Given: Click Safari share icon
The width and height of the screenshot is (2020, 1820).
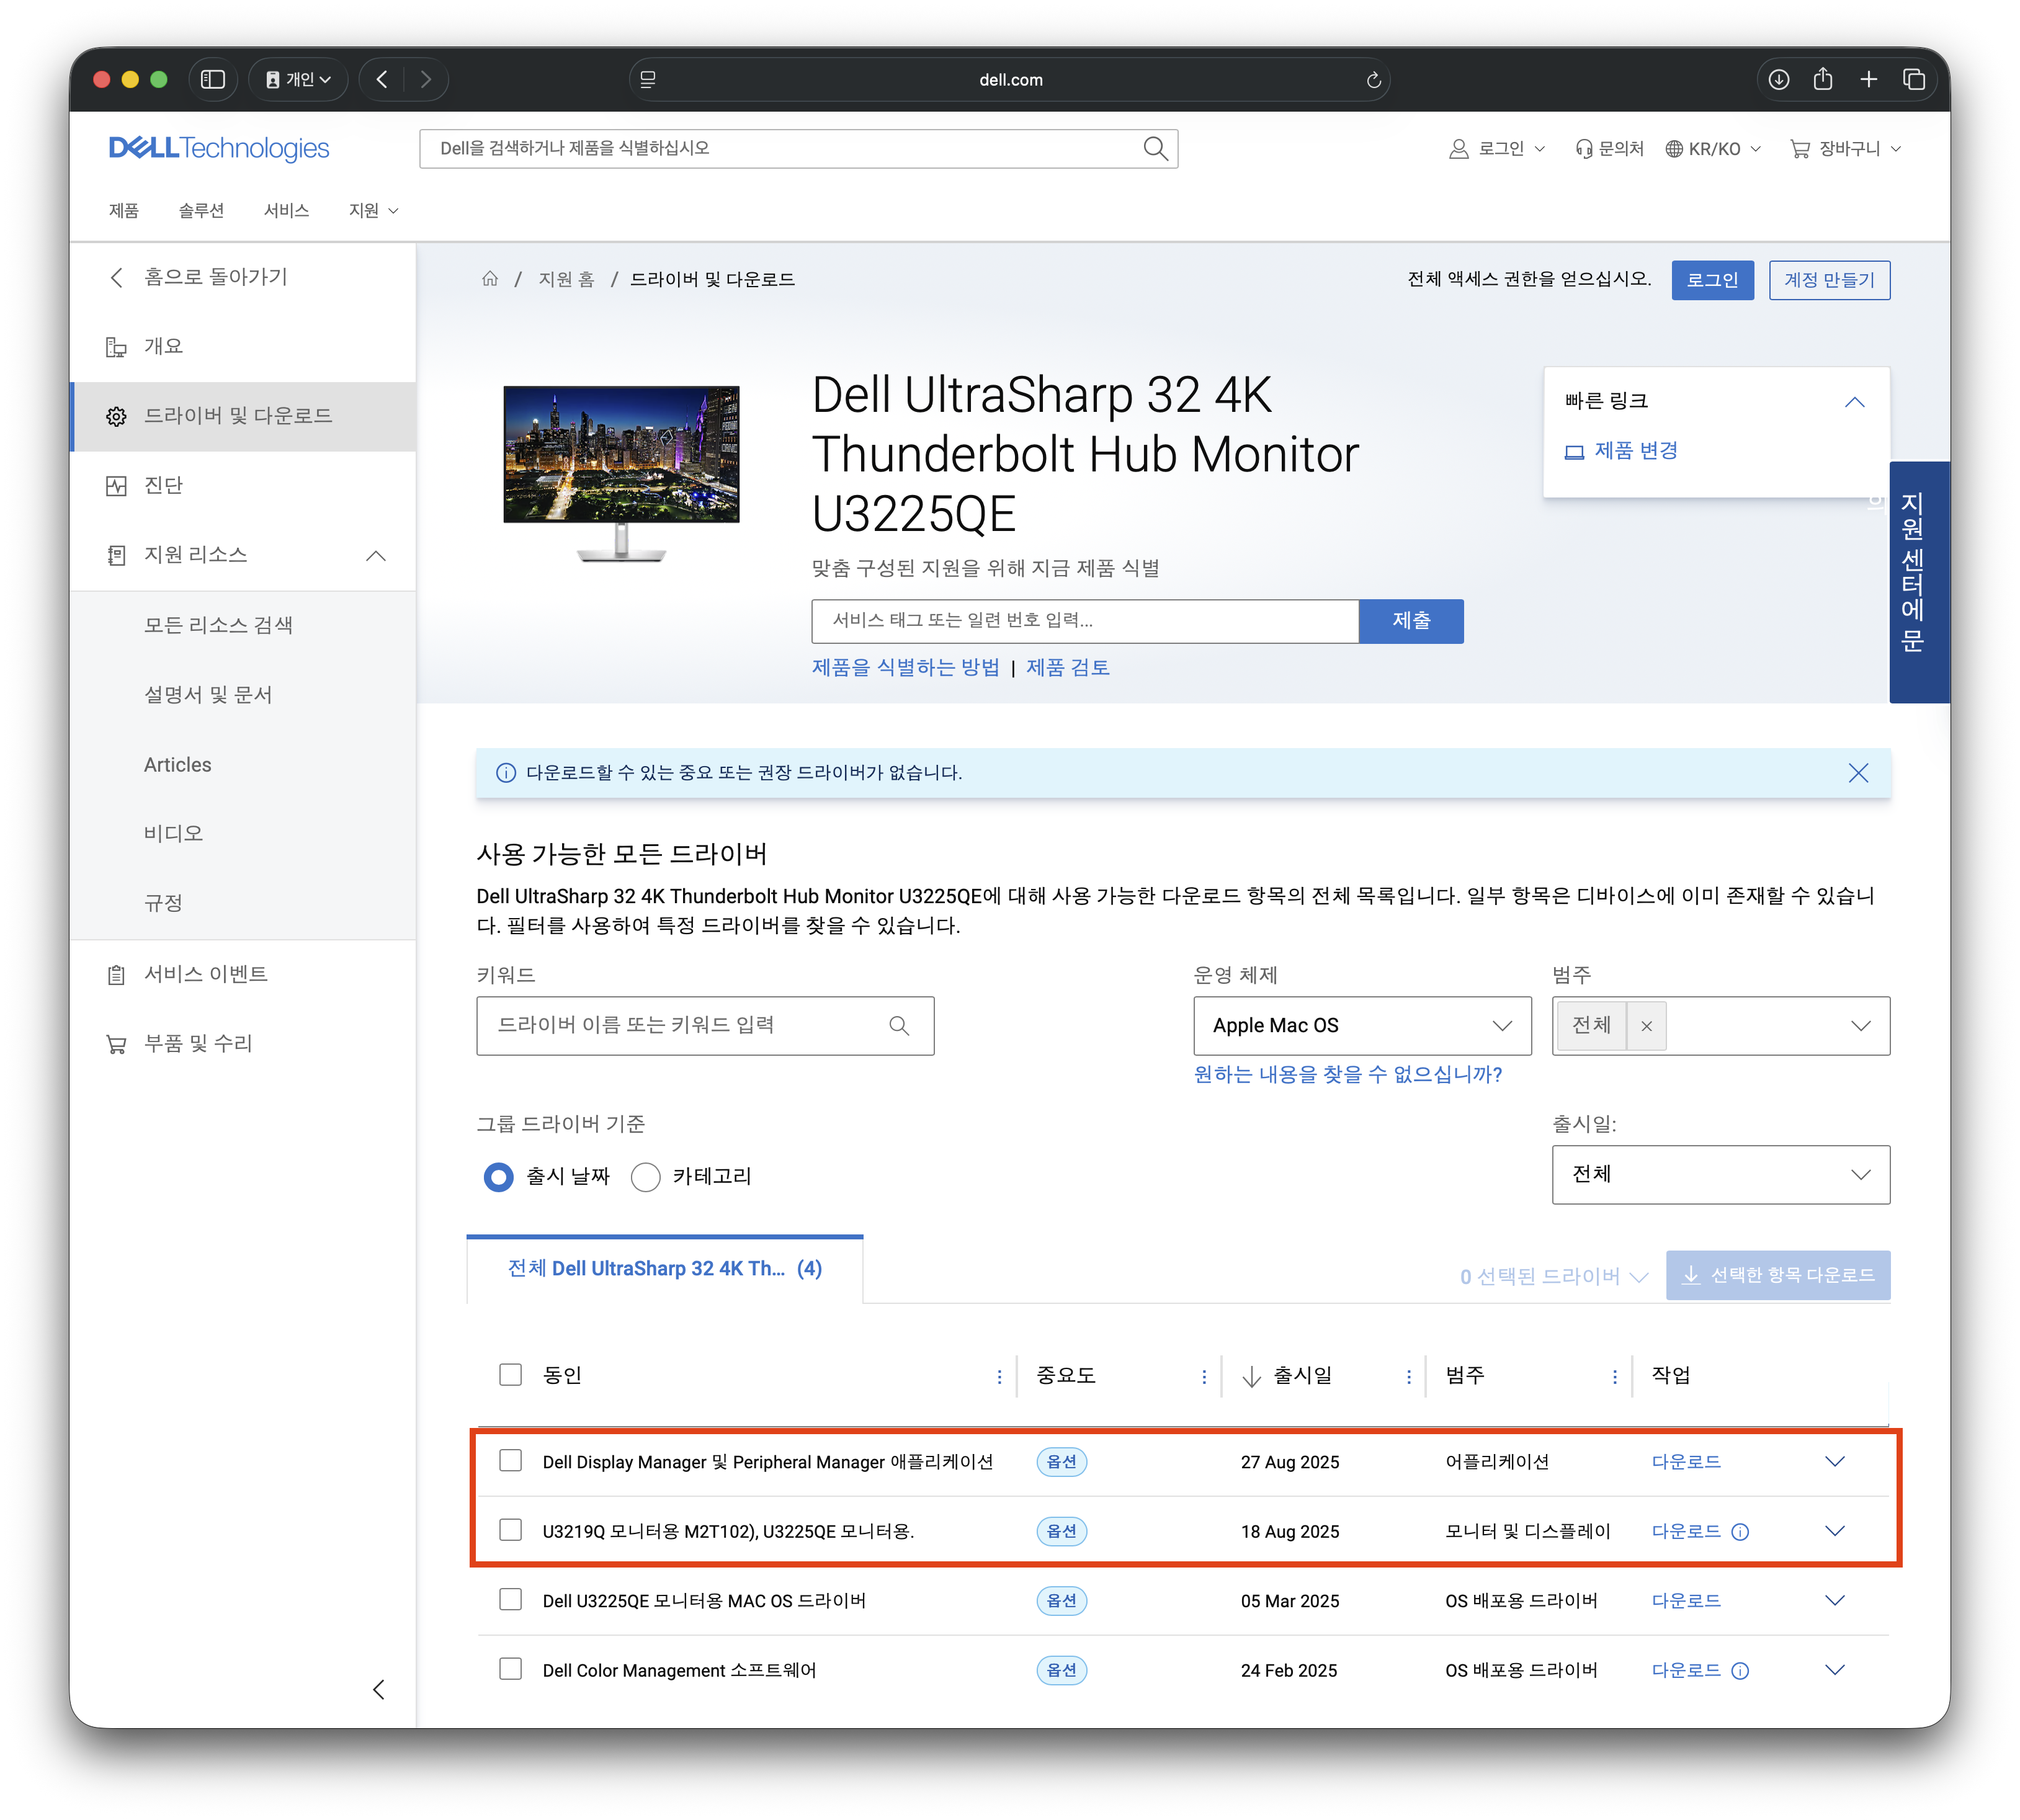Looking at the screenshot, I should [x=1823, y=79].
